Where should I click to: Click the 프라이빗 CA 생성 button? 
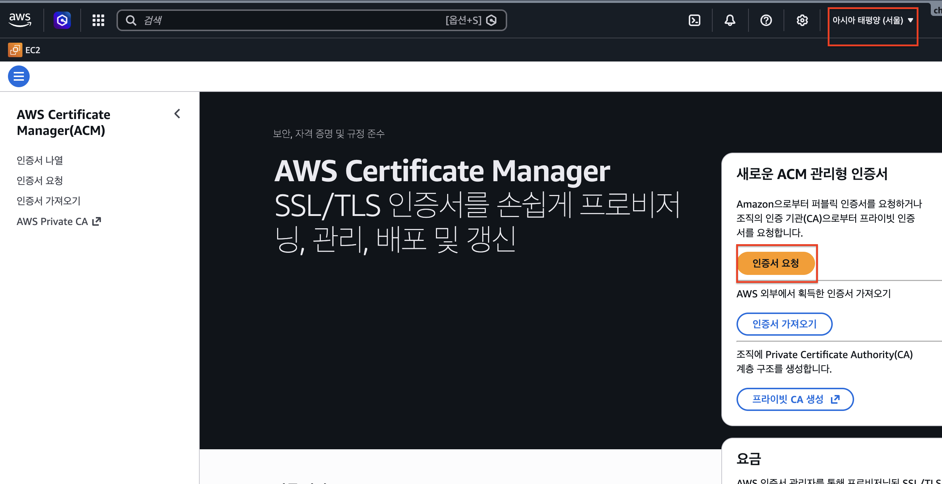[x=795, y=399]
